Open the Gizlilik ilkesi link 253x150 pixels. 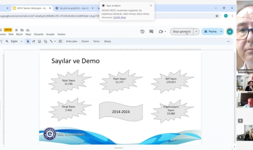coord(120,17)
